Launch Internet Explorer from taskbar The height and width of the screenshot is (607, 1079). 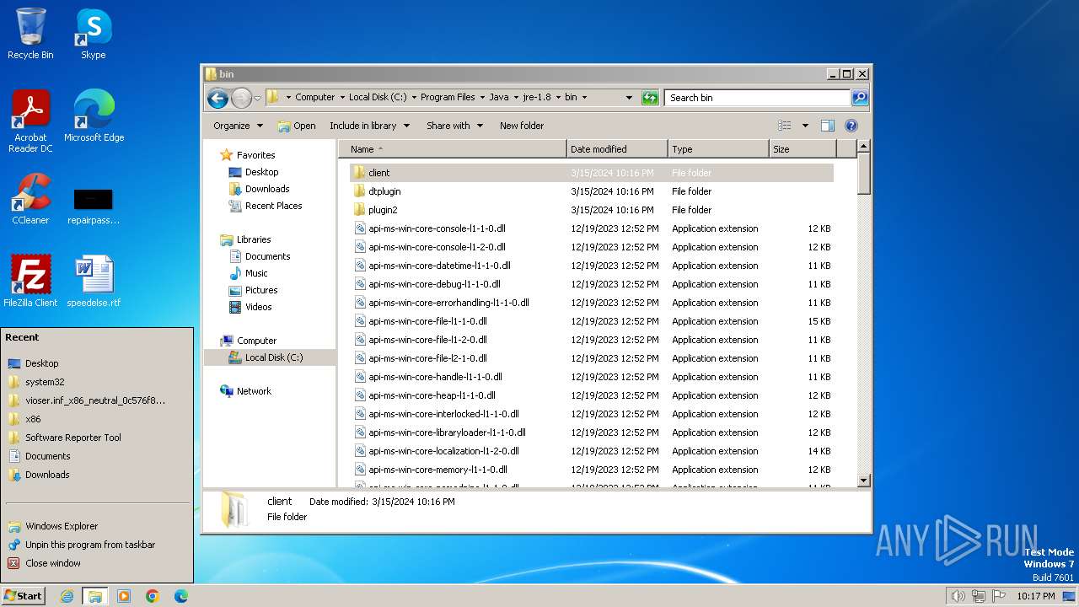coord(67,596)
